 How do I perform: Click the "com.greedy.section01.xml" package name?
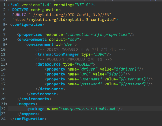(88, 109)
